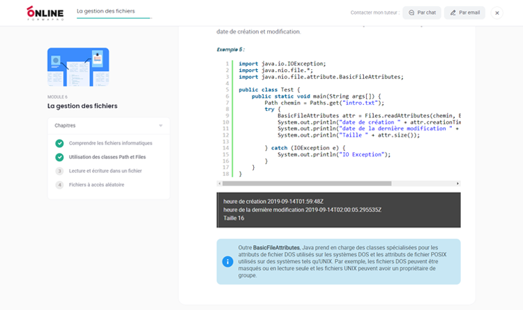Click green checkmark beside Comprendre les fichiers
The width and height of the screenshot is (523, 310).
click(59, 143)
